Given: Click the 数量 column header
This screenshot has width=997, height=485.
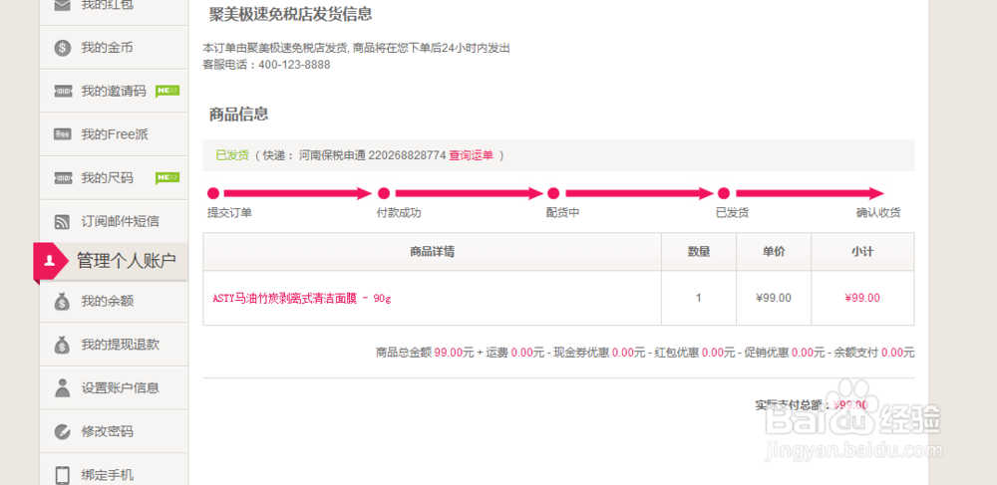Looking at the screenshot, I should [699, 252].
